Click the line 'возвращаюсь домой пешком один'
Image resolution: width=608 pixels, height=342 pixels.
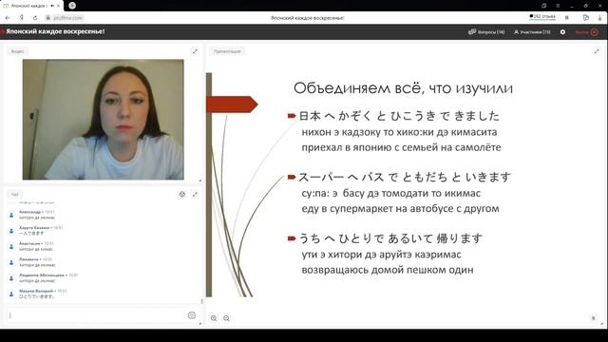388,270
